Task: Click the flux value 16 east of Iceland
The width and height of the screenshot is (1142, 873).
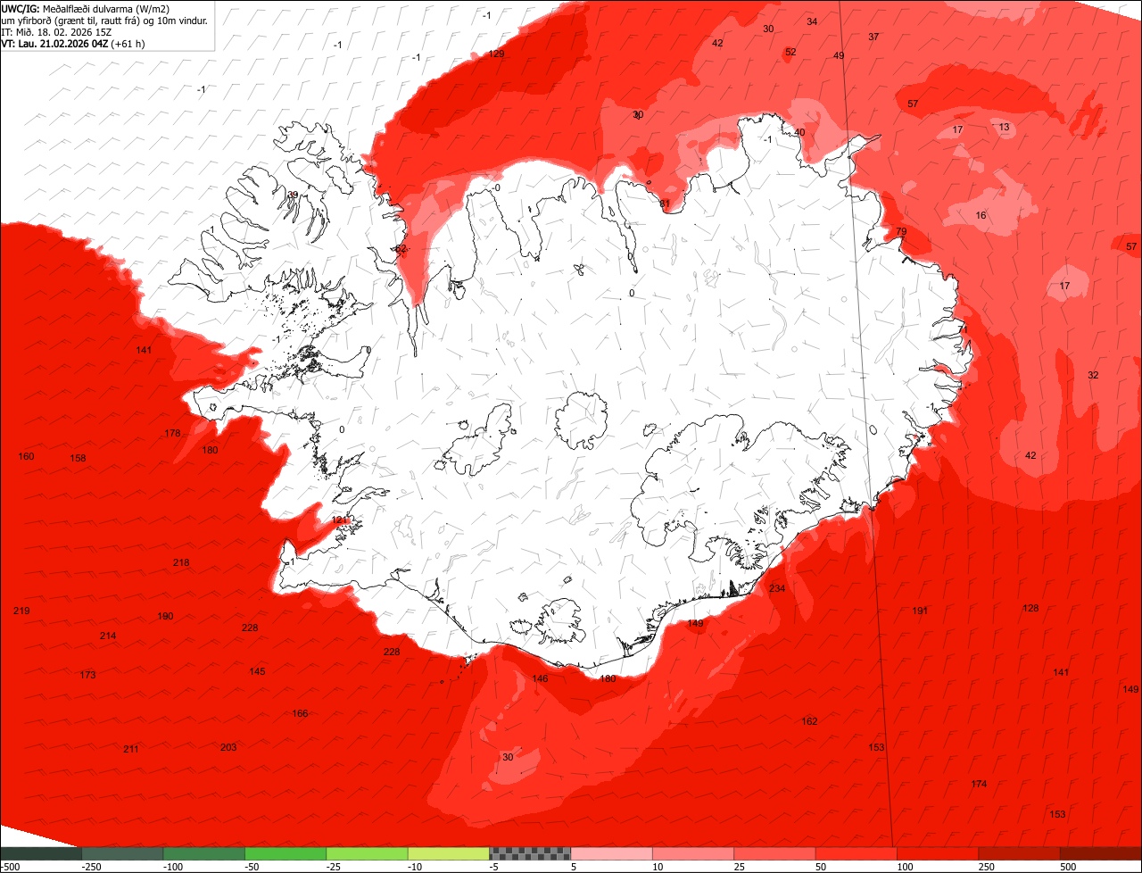Action: [981, 215]
